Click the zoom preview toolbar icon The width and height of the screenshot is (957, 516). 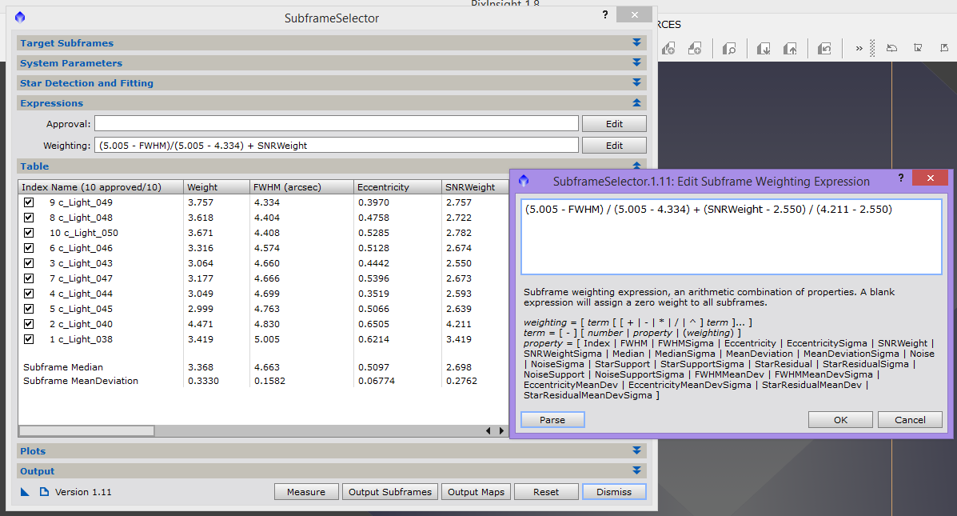coord(729,49)
